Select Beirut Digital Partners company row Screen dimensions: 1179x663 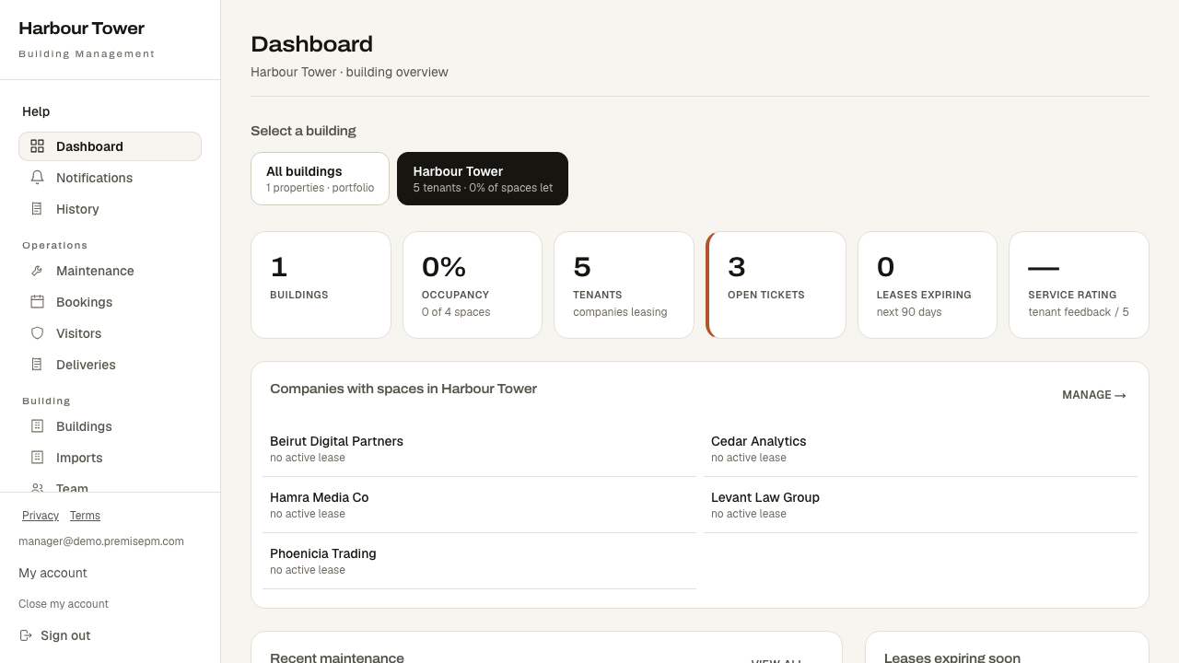[479, 448]
